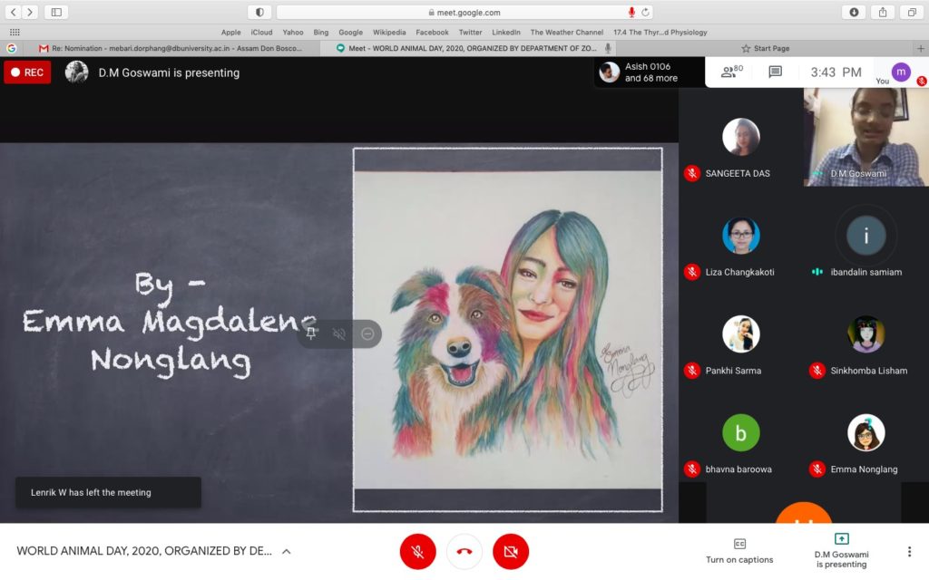Open The Weather Channel bookmark
This screenshot has height=580, width=929.
[566, 33]
